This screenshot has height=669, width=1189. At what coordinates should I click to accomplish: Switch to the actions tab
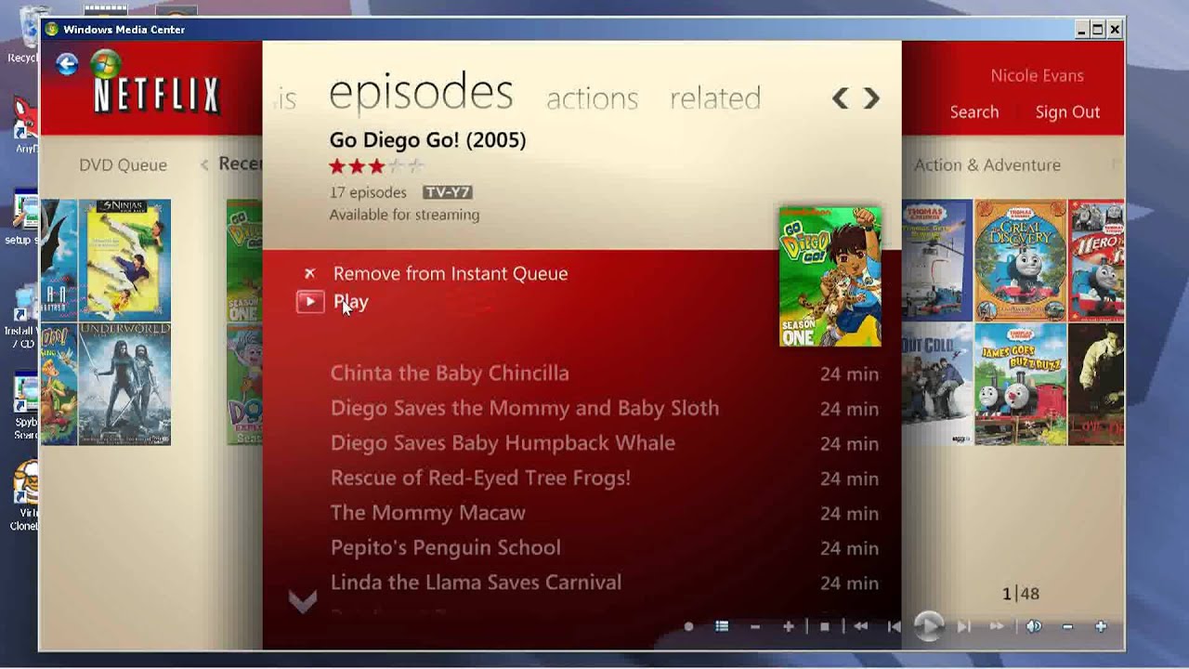(592, 98)
